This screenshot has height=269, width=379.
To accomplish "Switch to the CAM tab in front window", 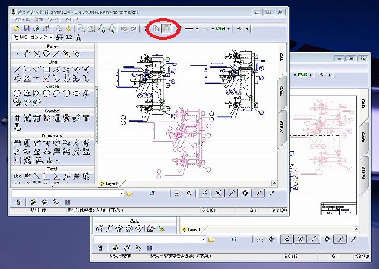I will pyautogui.click(x=281, y=91).
